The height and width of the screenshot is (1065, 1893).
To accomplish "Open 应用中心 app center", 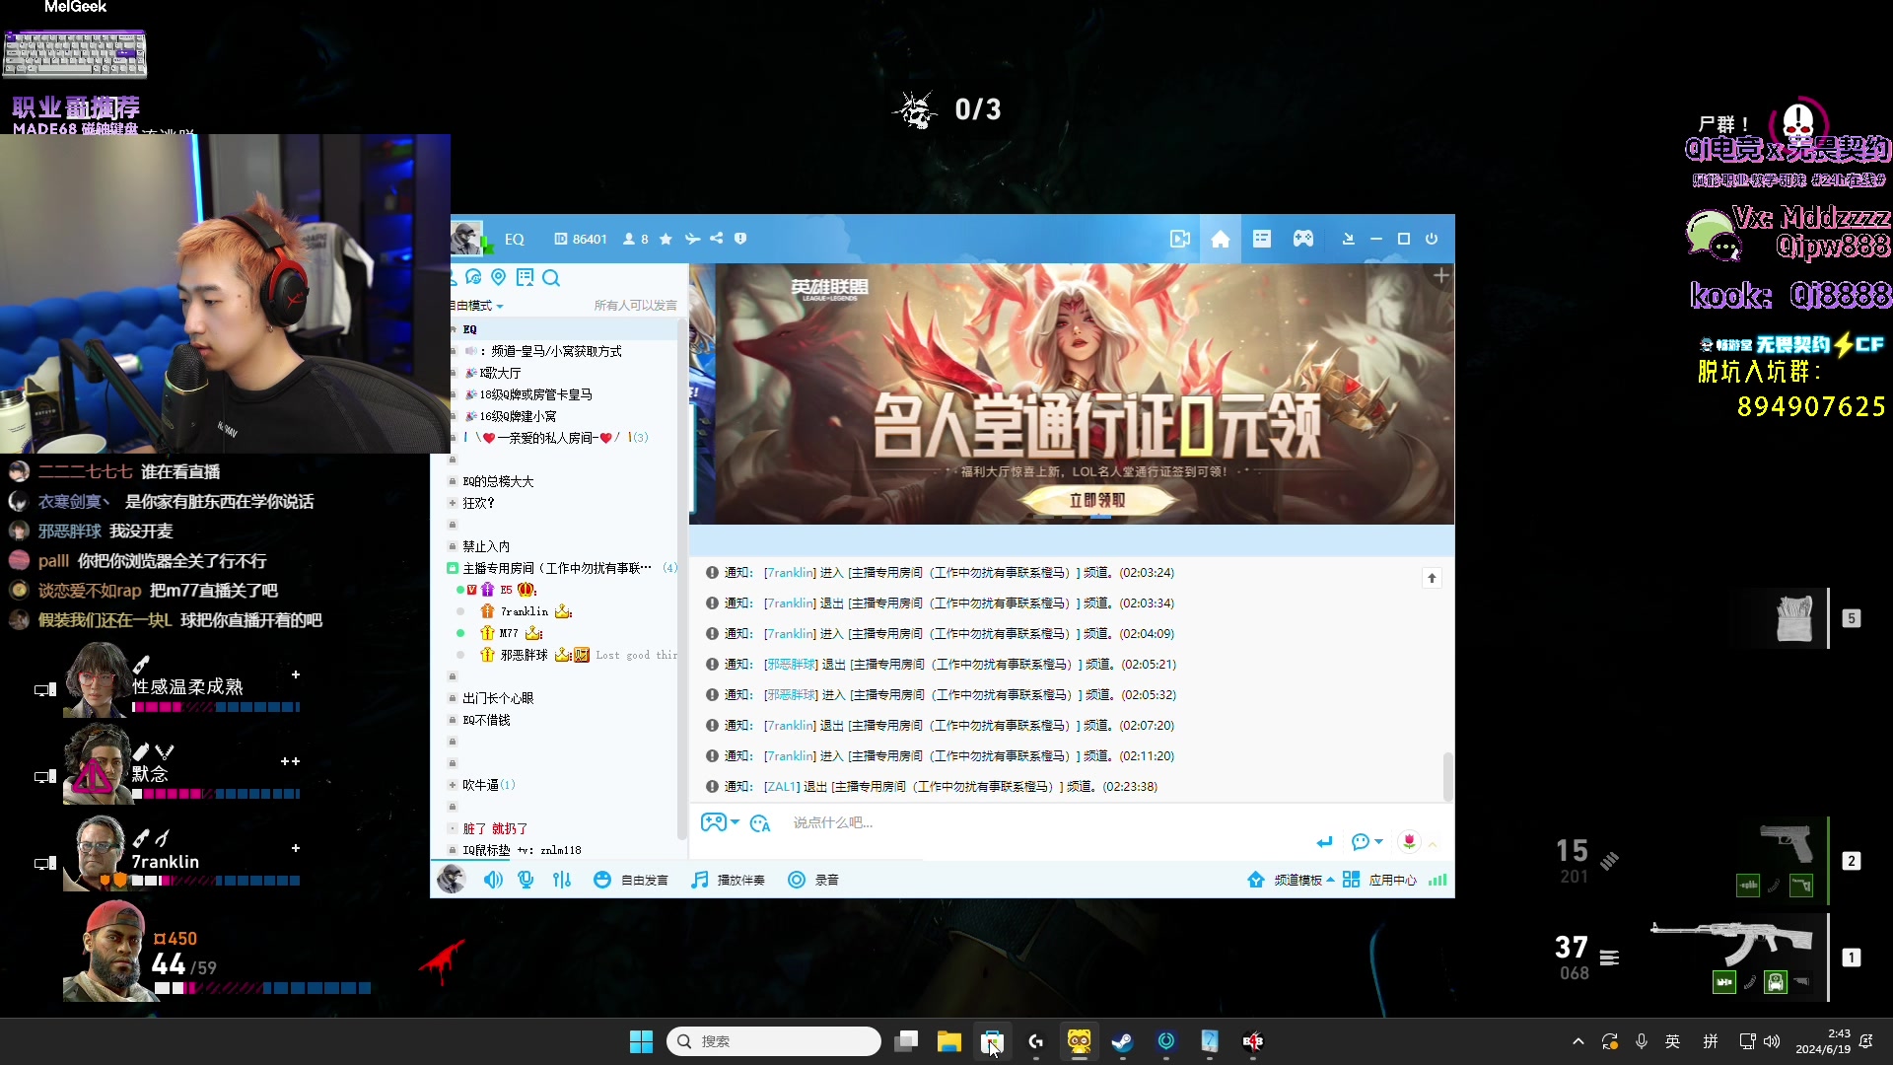I will (1379, 880).
